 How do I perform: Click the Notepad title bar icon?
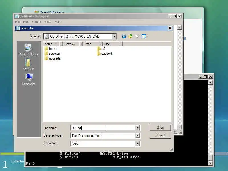pyautogui.click(x=17, y=16)
